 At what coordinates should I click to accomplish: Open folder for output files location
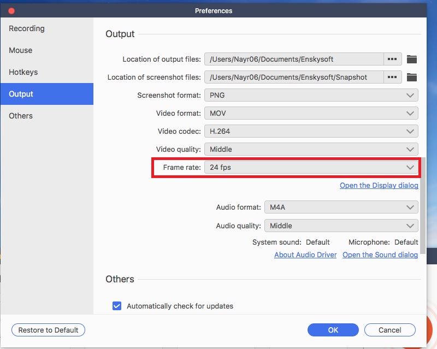pos(412,59)
